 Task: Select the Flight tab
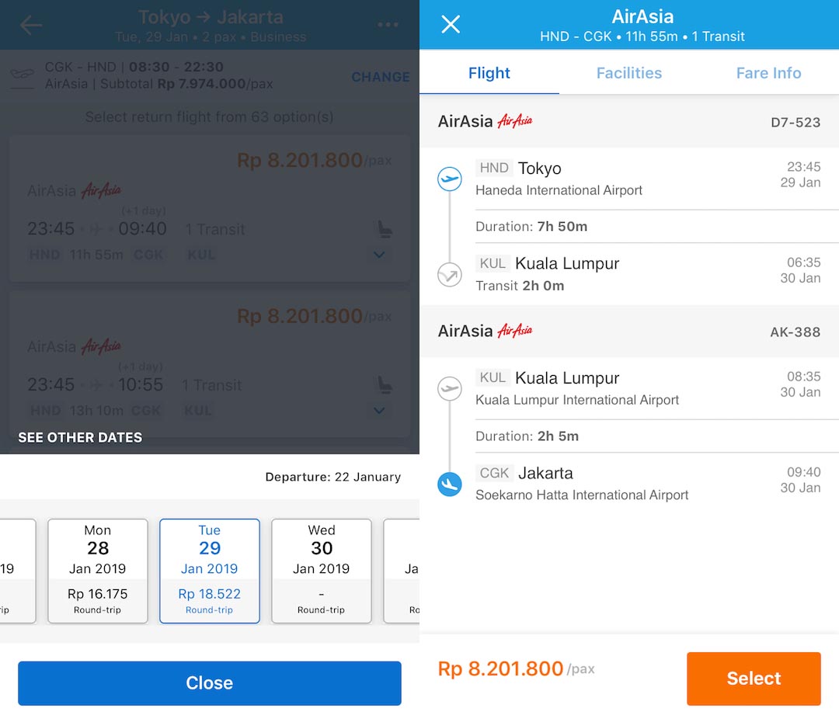pyautogui.click(x=489, y=72)
